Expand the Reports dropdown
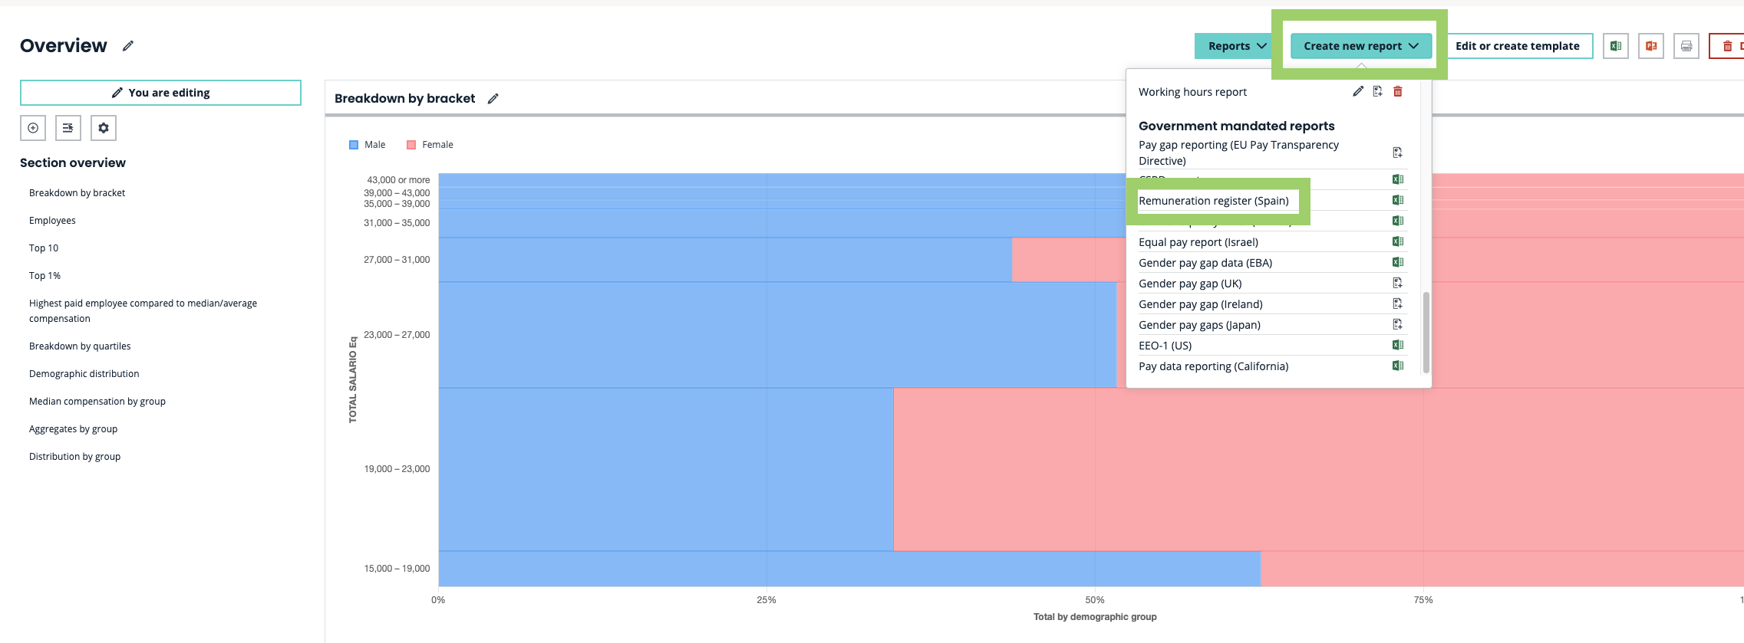 tap(1236, 46)
